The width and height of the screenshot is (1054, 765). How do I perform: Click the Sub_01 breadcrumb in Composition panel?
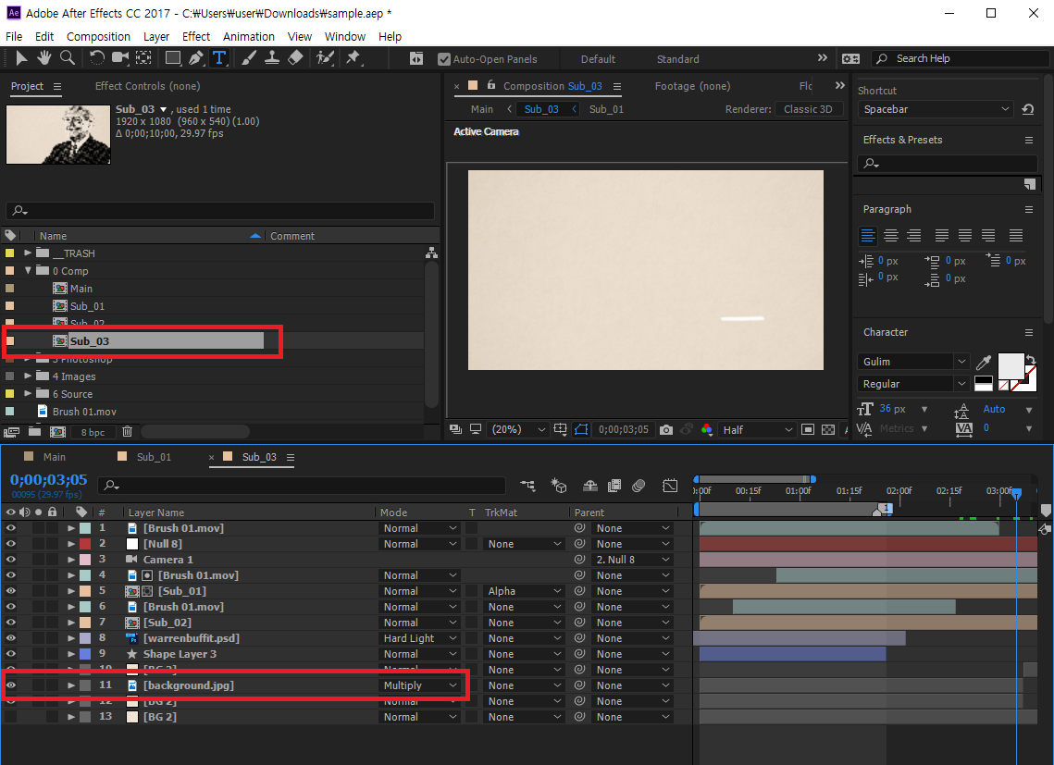(606, 108)
